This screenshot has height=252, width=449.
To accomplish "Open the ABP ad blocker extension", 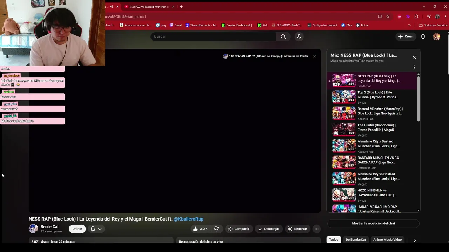I will tap(400, 16).
